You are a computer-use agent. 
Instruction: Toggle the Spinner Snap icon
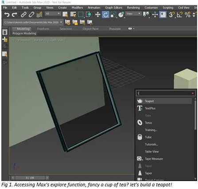point(194,15)
